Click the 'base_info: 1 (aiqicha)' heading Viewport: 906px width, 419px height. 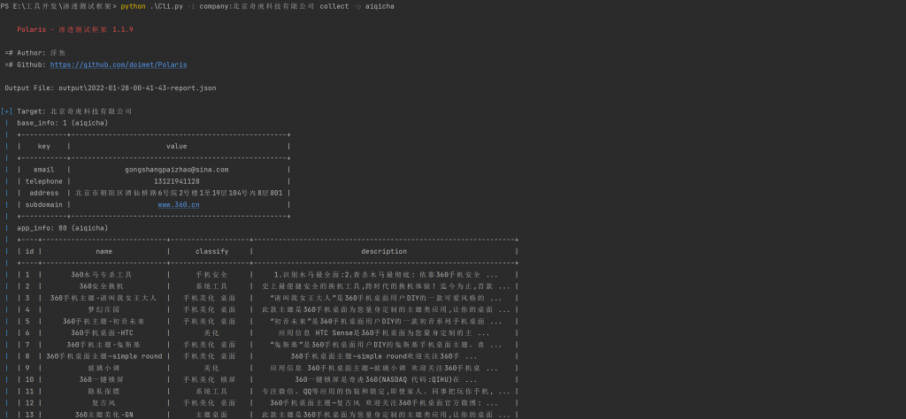63,123
